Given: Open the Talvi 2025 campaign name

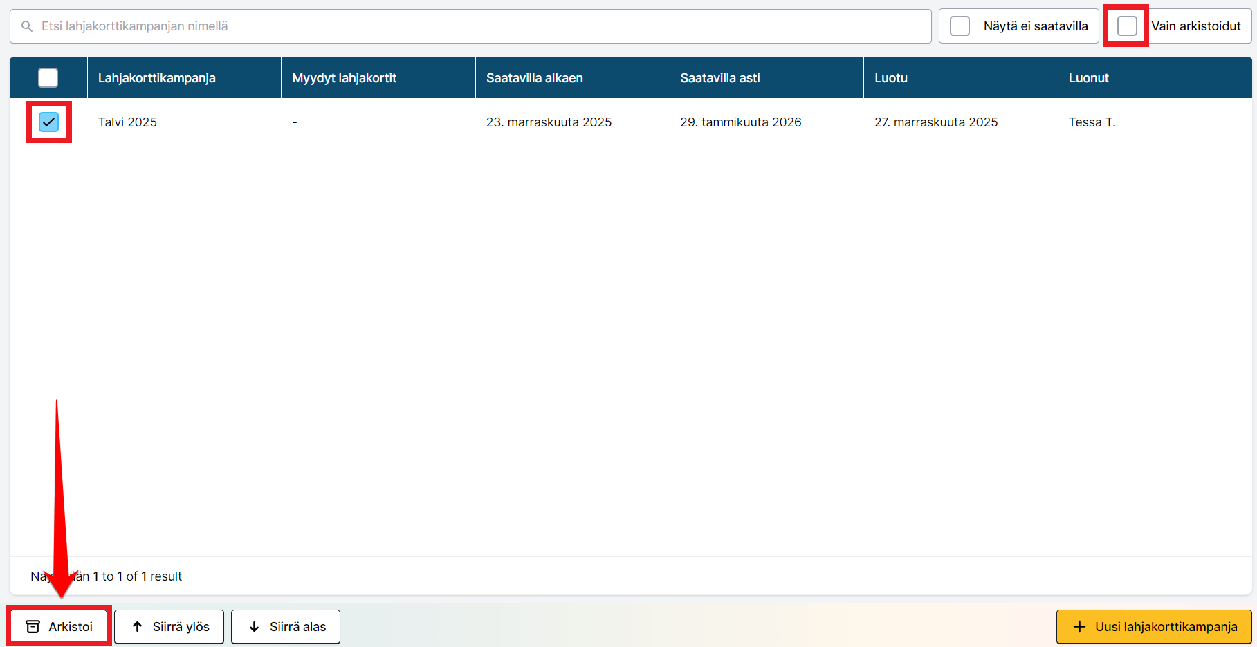Looking at the screenshot, I should click(127, 122).
